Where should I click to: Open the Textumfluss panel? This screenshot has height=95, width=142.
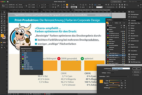[133, 51]
